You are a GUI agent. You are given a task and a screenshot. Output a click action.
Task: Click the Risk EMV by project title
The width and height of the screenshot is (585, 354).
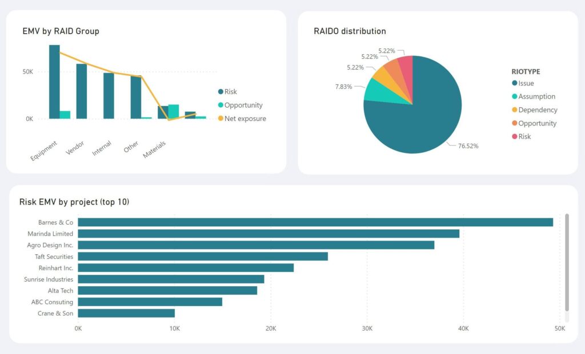coord(73,202)
